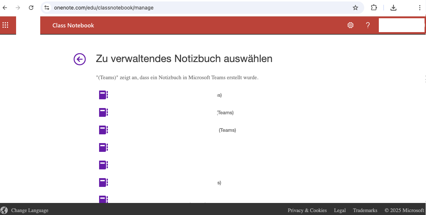This screenshot has width=426, height=215.
Task: Open the browser downloads icon
Action: (393, 8)
